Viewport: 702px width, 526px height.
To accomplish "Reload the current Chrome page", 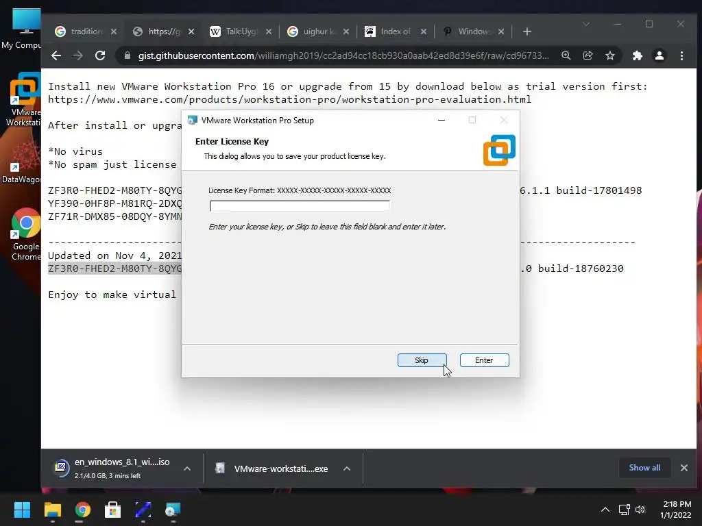I will coord(100,55).
